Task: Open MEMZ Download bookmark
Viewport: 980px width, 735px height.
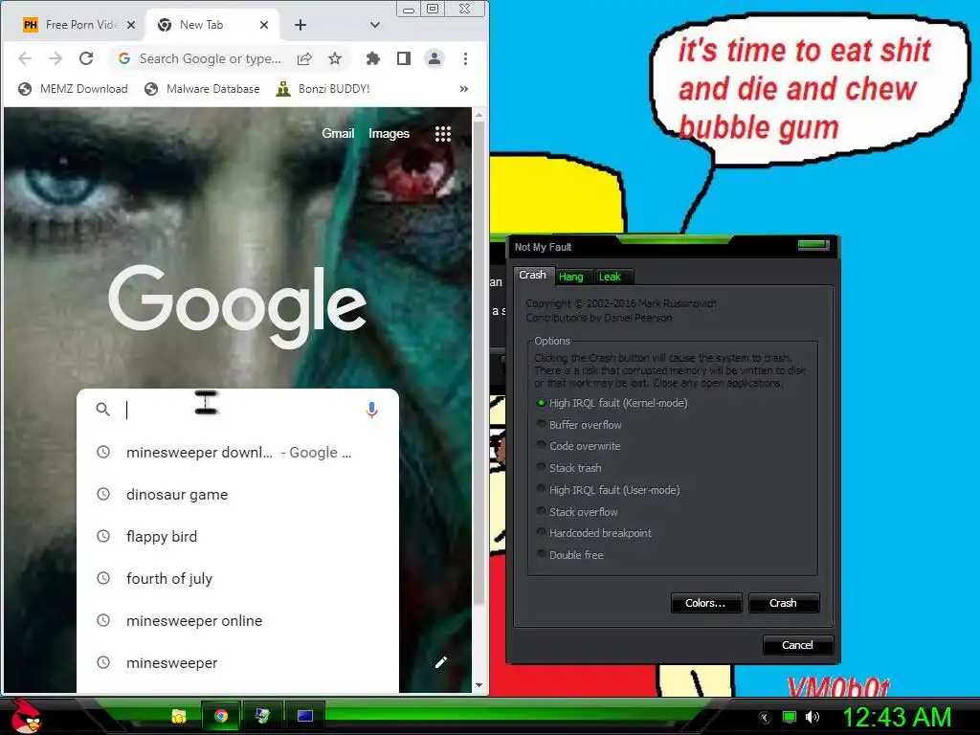Action: [x=73, y=89]
